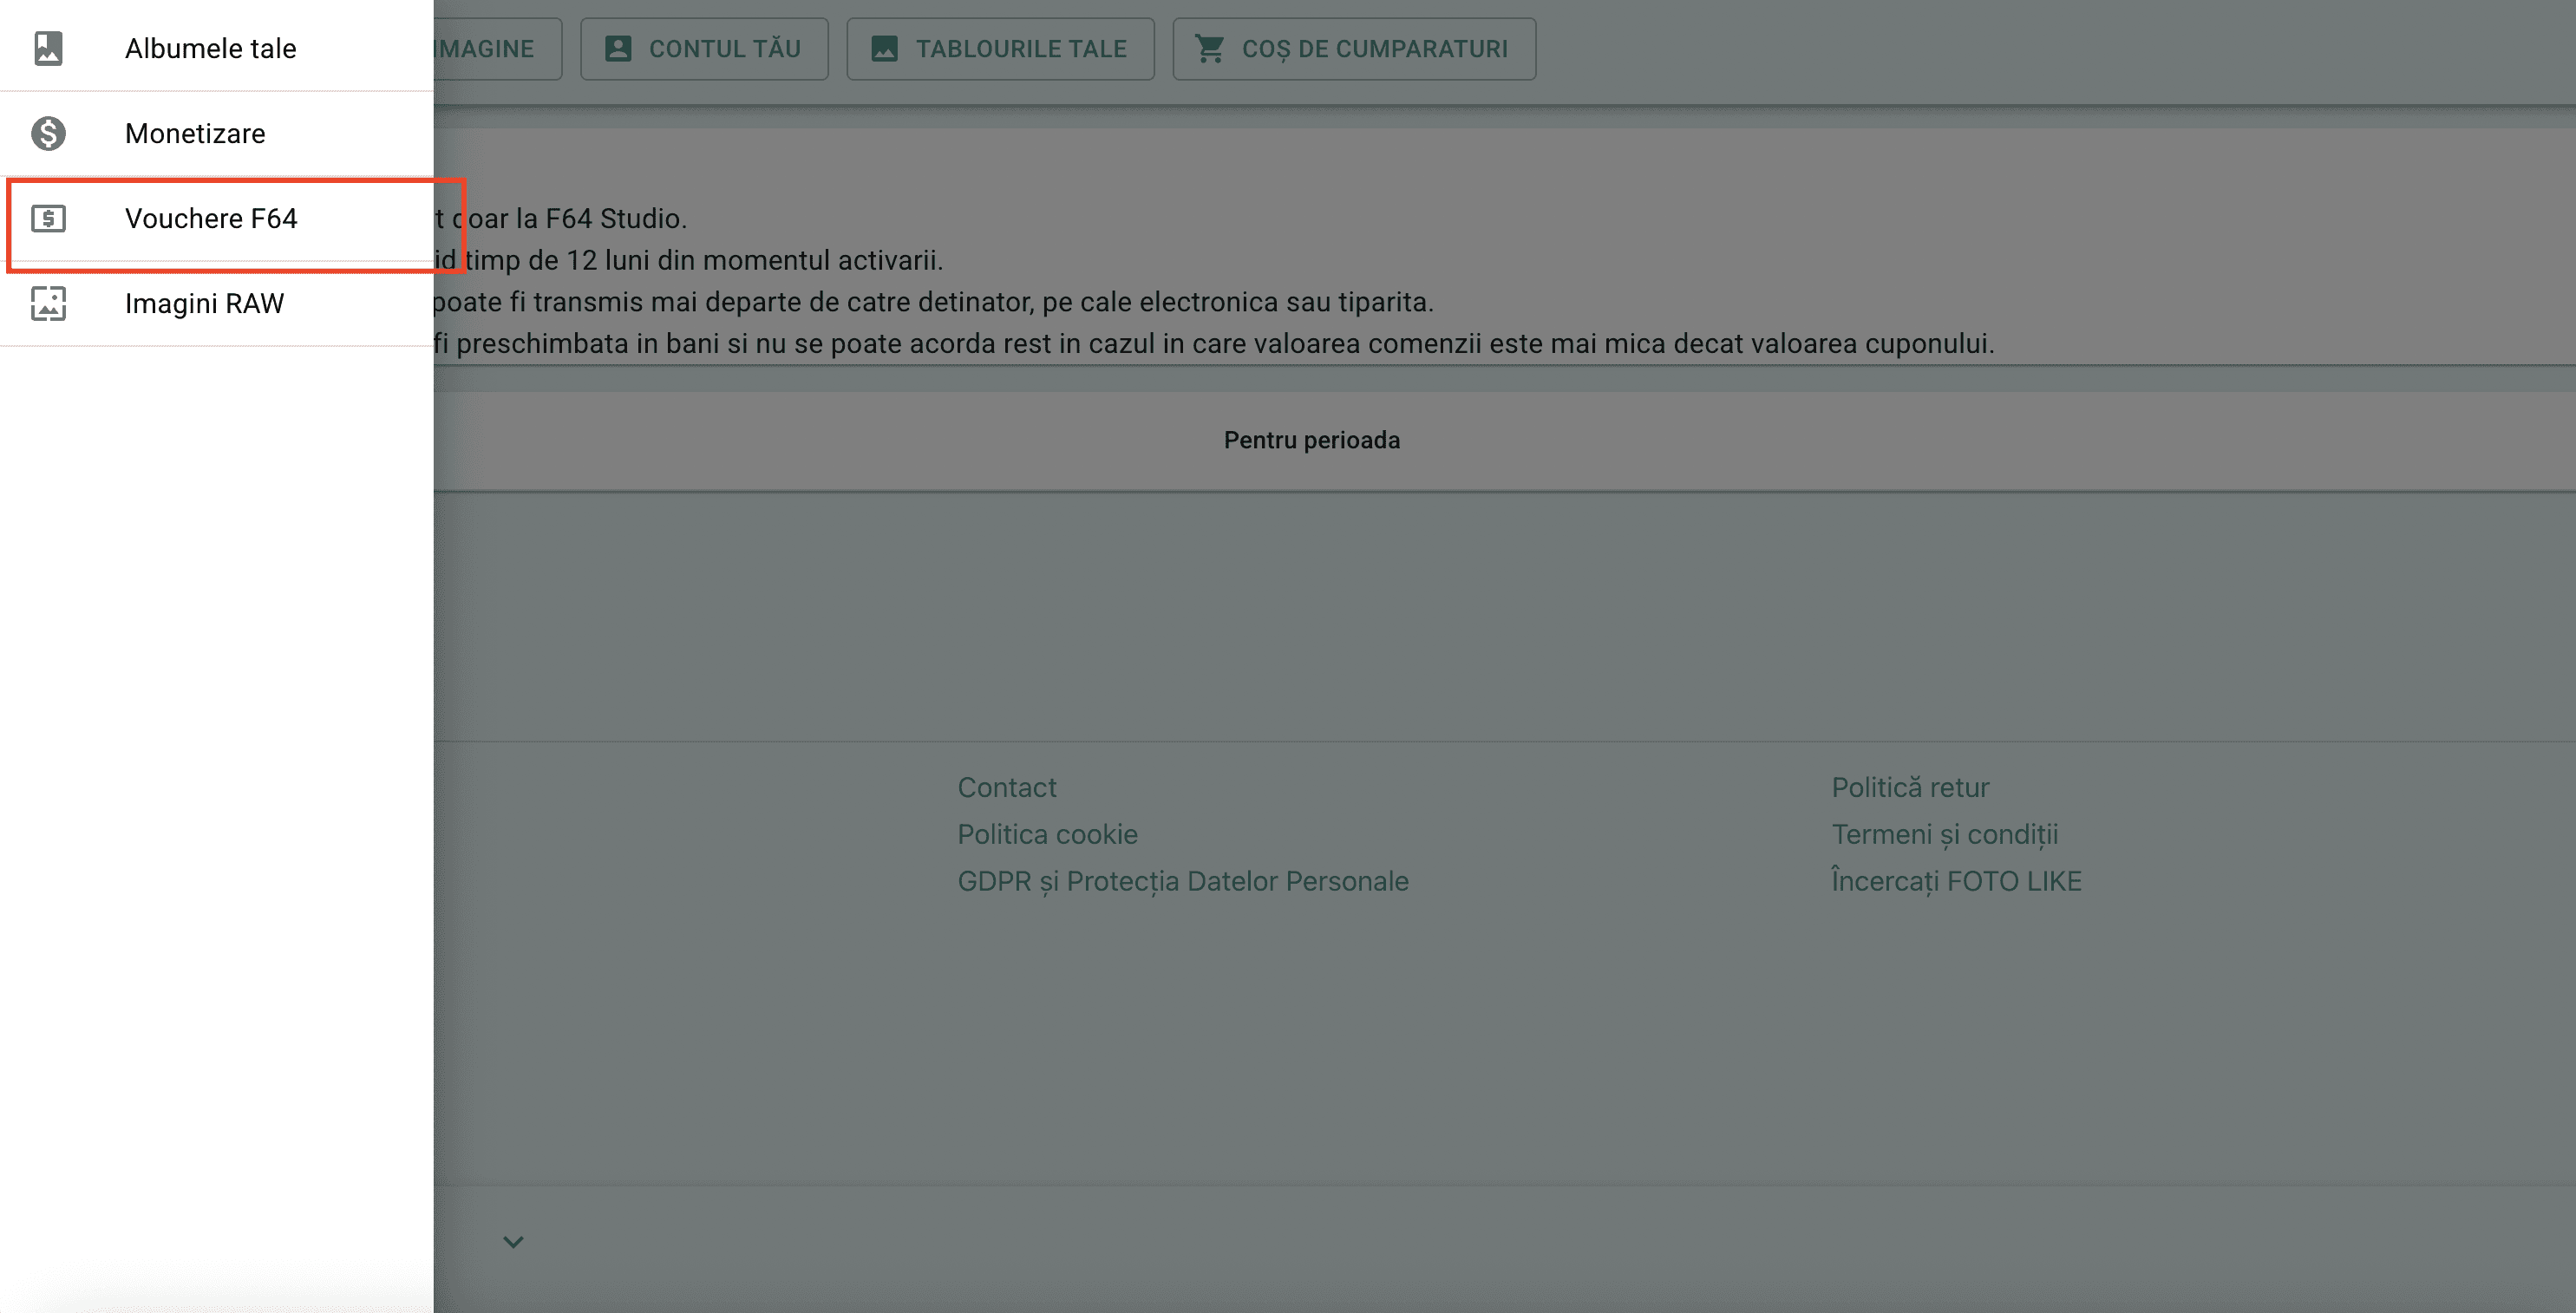This screenshot has height=1313, width=2576.
Task: Open the Contact footer link
Action: point(1006,788)
